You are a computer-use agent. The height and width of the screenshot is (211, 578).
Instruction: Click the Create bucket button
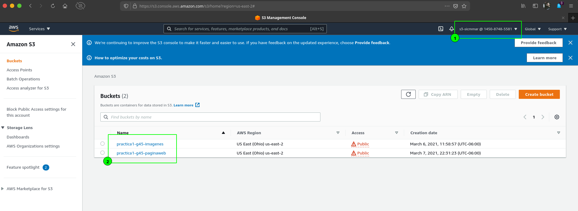[x=539, y=94]
